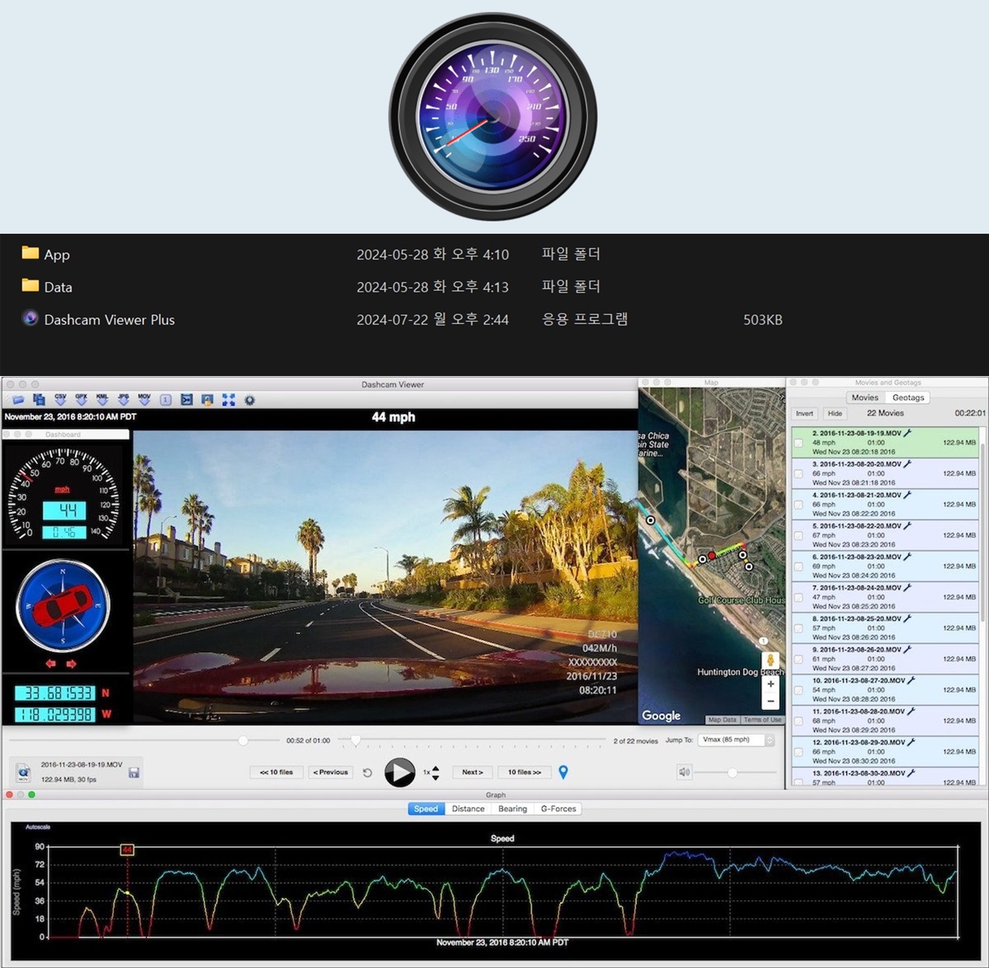Screen dimensions: 989x968
Task: Click the floppy disk save icon
Action: tap(134, 773)
